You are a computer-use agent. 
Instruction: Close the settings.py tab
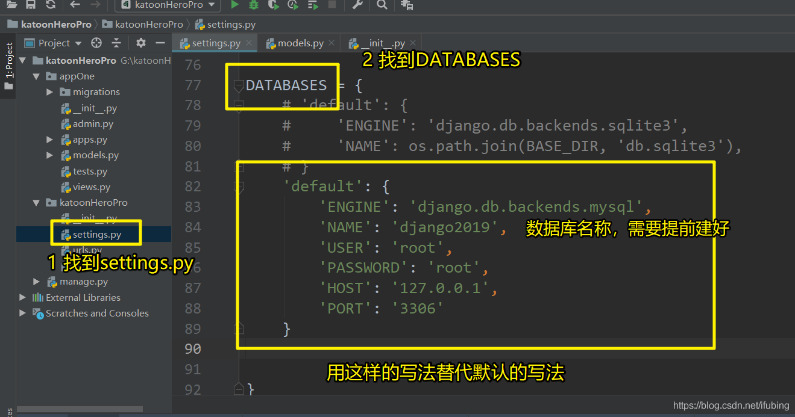pyautogui.click(x=250, y=43)
